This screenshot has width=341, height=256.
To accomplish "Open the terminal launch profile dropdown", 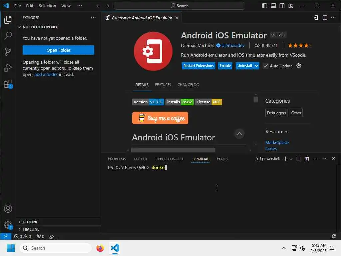I will pos(291,159).
